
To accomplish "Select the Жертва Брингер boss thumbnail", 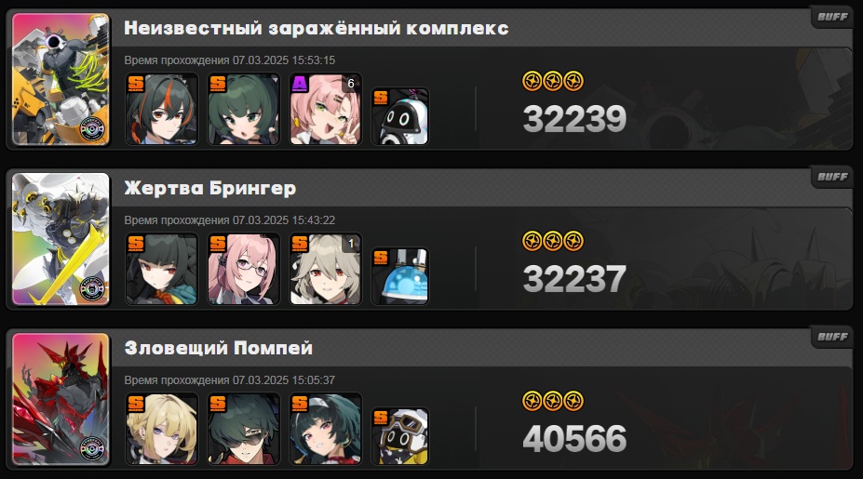I will [61, 239].
